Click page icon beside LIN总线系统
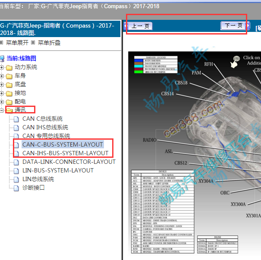 coord(16,179)
